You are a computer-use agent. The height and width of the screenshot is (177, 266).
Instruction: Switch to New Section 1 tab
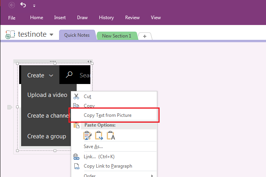click(x=117, y=36)
